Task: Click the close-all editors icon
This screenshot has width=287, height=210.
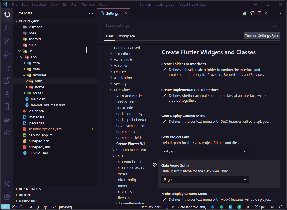Action: [x=245, y=13]
